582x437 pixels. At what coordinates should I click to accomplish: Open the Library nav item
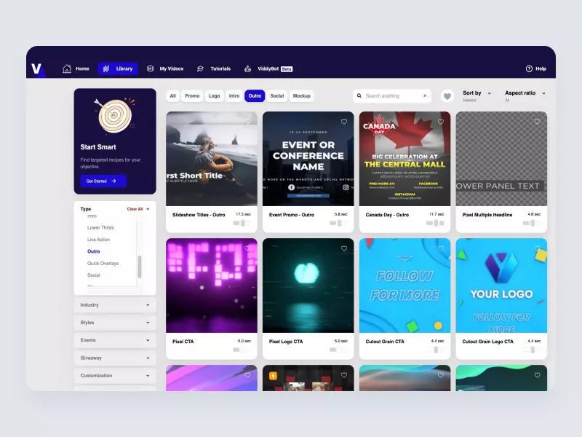tap(118, 68)
